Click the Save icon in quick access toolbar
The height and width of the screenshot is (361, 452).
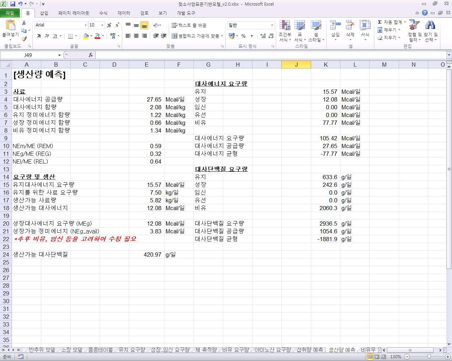coord(13,4)
